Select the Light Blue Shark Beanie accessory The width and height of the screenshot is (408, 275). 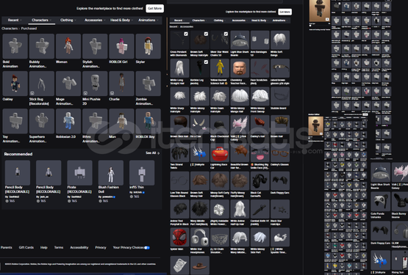click(240, 40)
